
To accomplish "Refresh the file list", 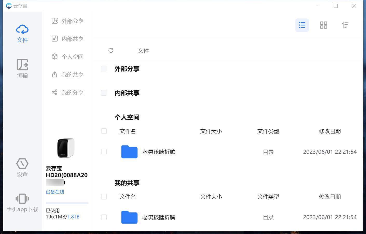I will point(111,50).
